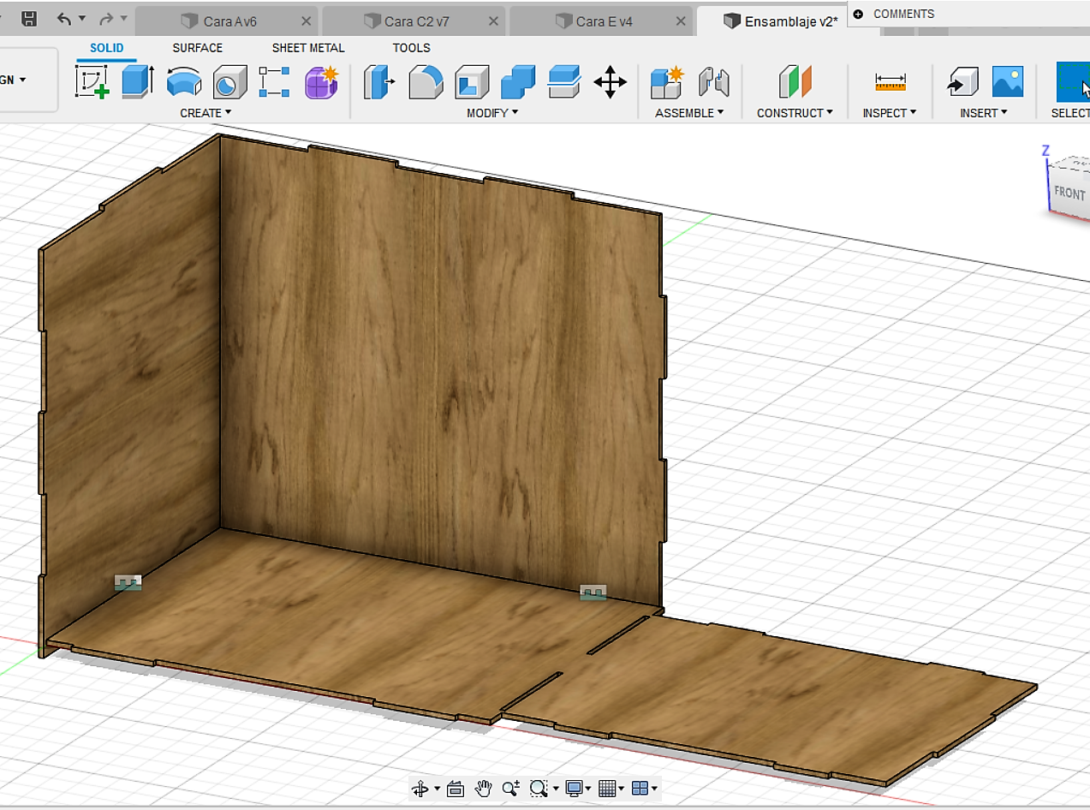Open the INSPECT dropdown menu
The height and width of the screenshot is (810, 1090).
click(890, 113)
